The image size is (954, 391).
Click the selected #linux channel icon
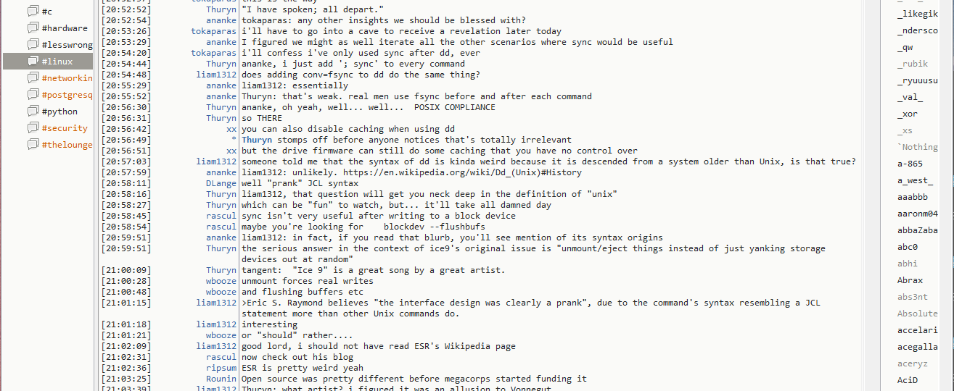[x=33, y=62]
